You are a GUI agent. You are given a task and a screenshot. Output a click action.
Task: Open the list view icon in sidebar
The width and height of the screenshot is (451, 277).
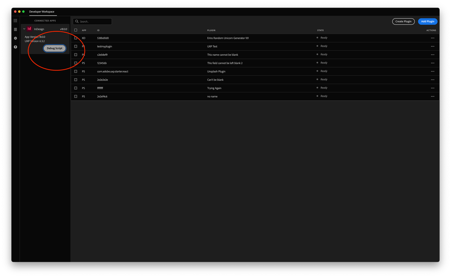click(15, 30)
